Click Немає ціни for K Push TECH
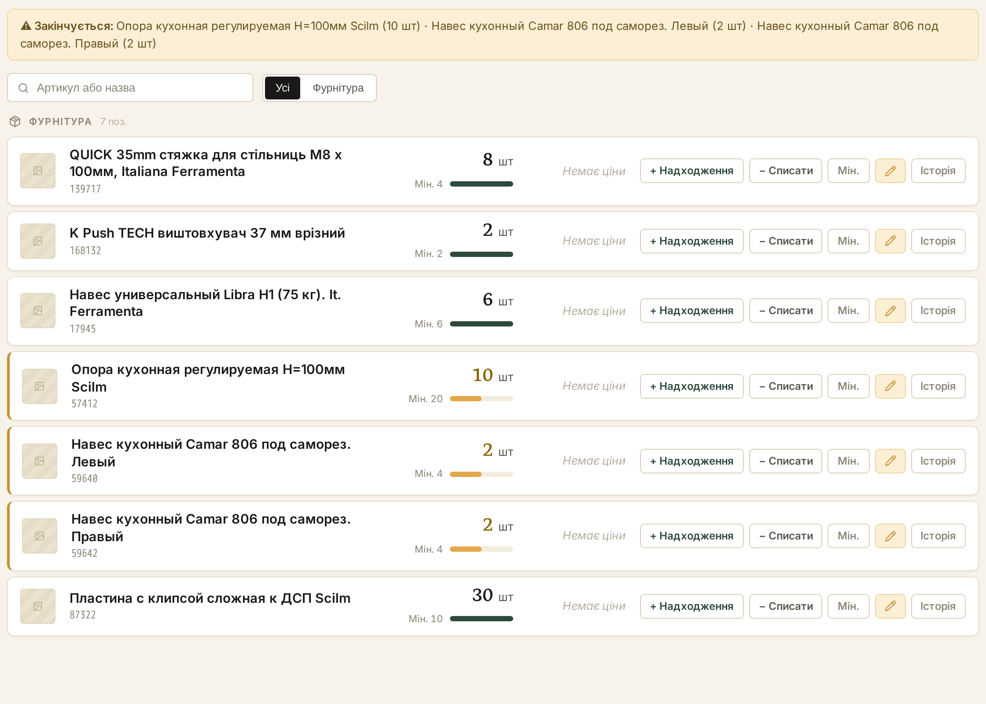The height and width of the screenshot is (704, 986). pyautogui.click(x=594, y=241)
